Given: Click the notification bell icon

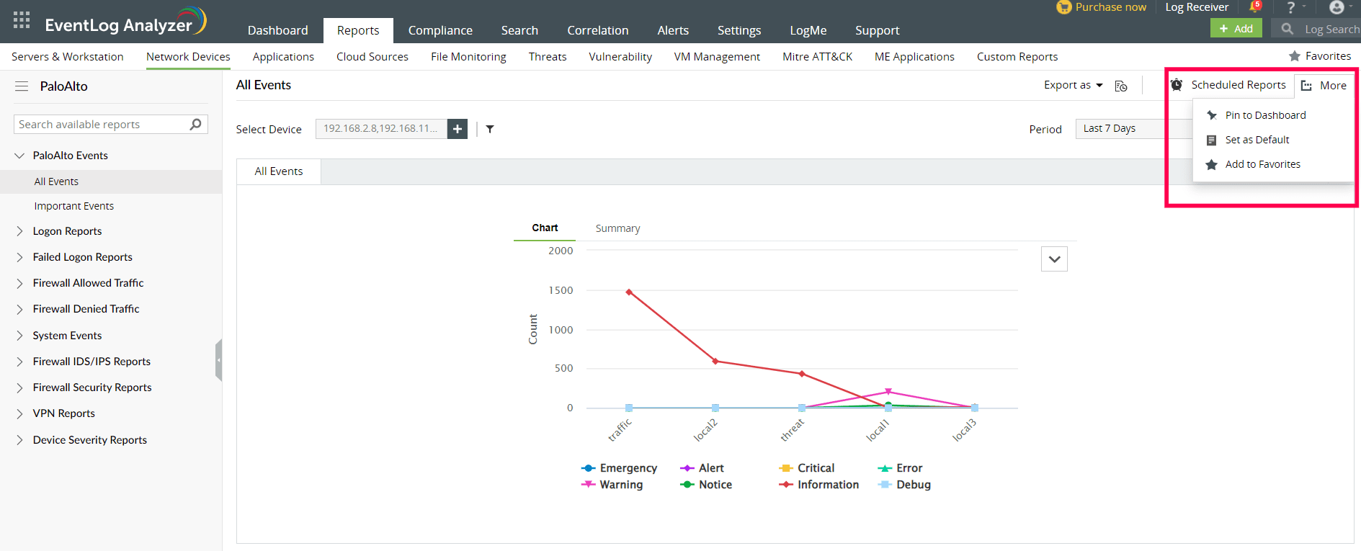Looking at the screenshot, I should coord(1255,6).
